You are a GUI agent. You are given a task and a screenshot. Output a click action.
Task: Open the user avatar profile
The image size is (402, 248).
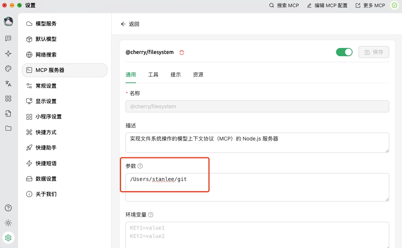tap(8, 22)
